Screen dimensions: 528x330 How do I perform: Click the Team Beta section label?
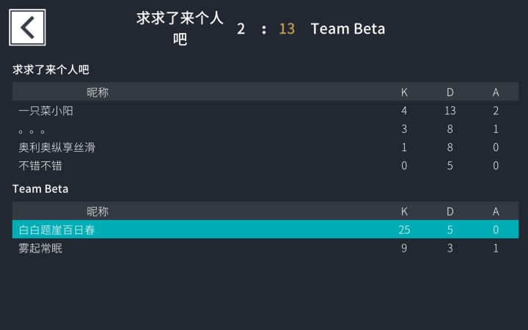[40, 189]
